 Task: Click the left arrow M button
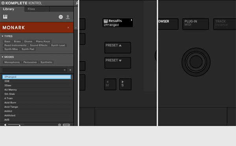point(110,84)
